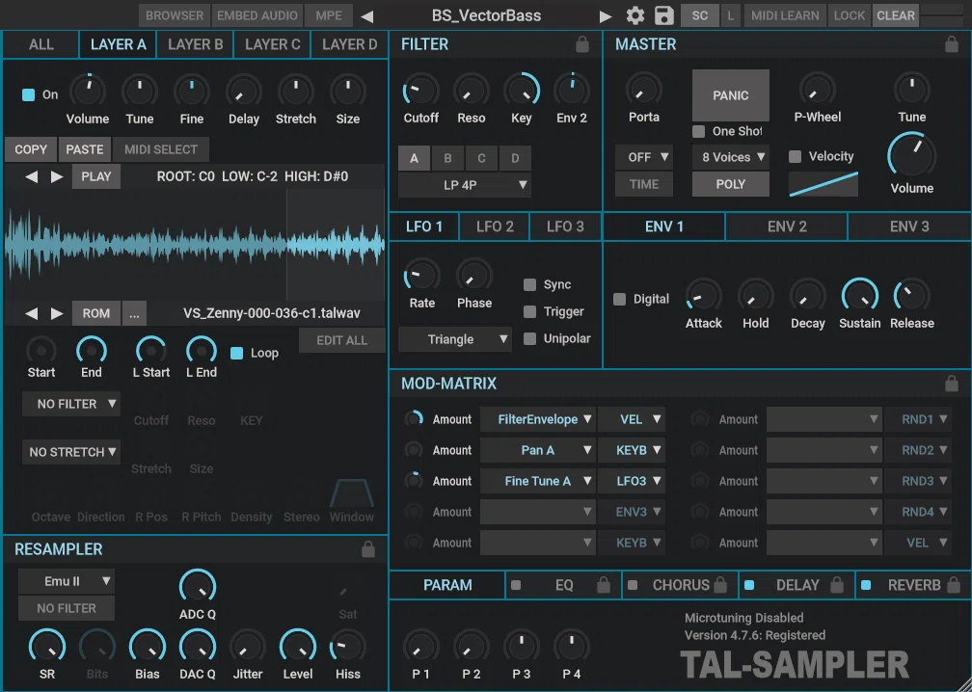Go to next preset arrow beside BS_VectorBass
The width and height of the screenshot is (972, 692).
[x=606, y=16]
